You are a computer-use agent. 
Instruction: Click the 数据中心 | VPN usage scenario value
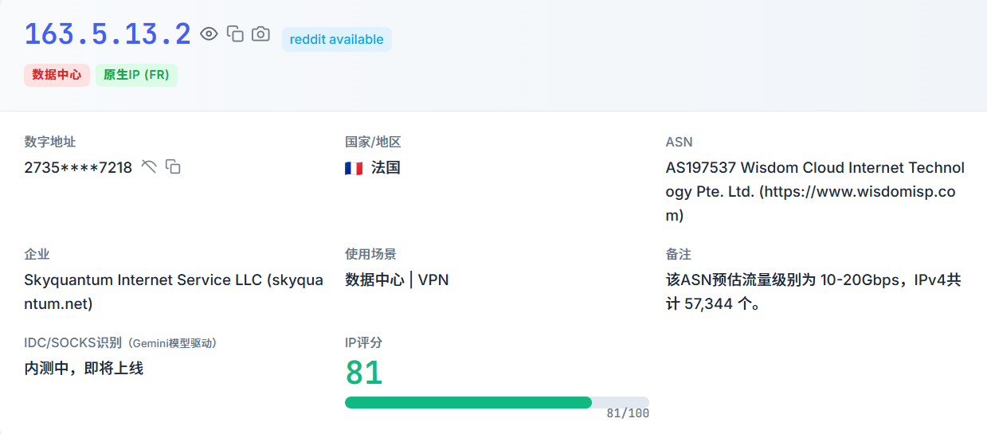396,280
